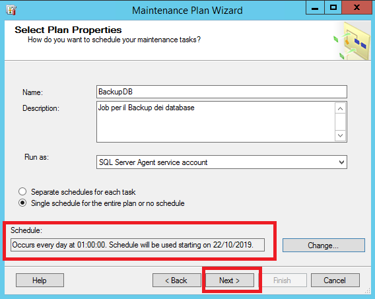Click the maintenance plan graphic in header
The image size is (375, 299).
coord(352,41)
